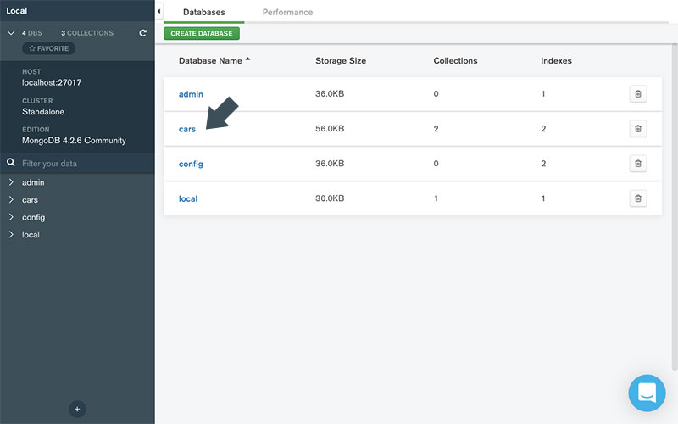
Task: Expand the cars database tree node
Action: 11,199
